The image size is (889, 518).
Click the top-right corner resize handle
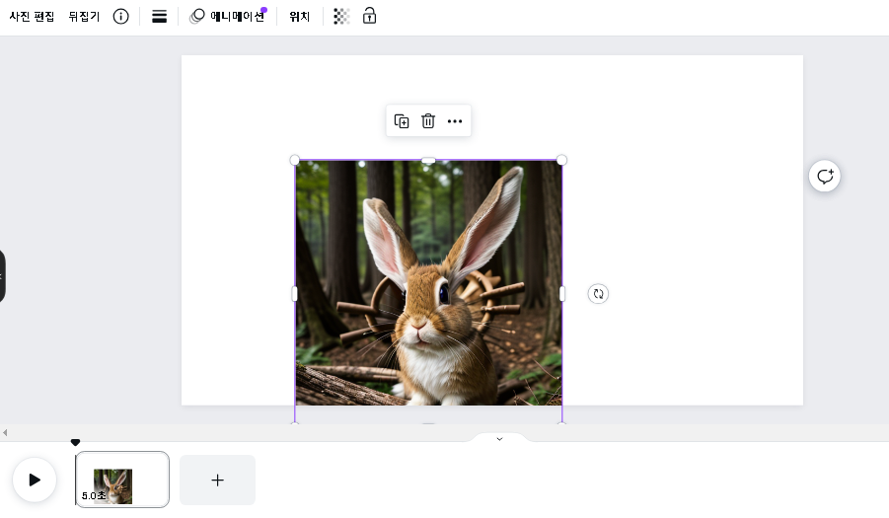(x=561, y=161)
